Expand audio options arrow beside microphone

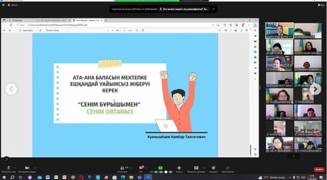click(16, 167)
